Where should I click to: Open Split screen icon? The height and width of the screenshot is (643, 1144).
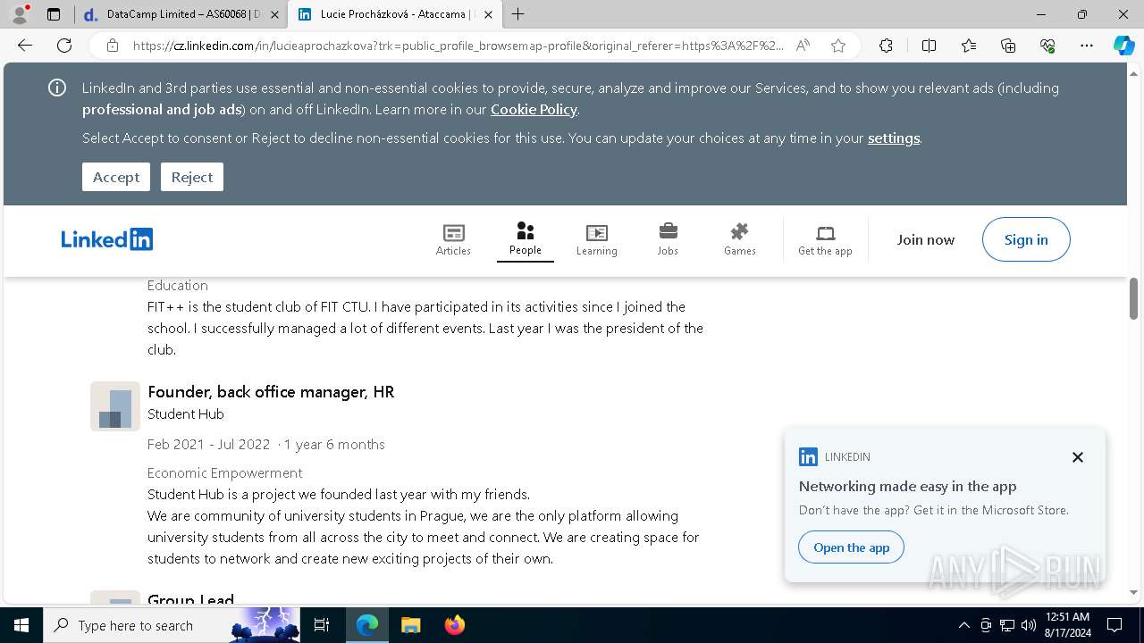[x=929, y=46]
